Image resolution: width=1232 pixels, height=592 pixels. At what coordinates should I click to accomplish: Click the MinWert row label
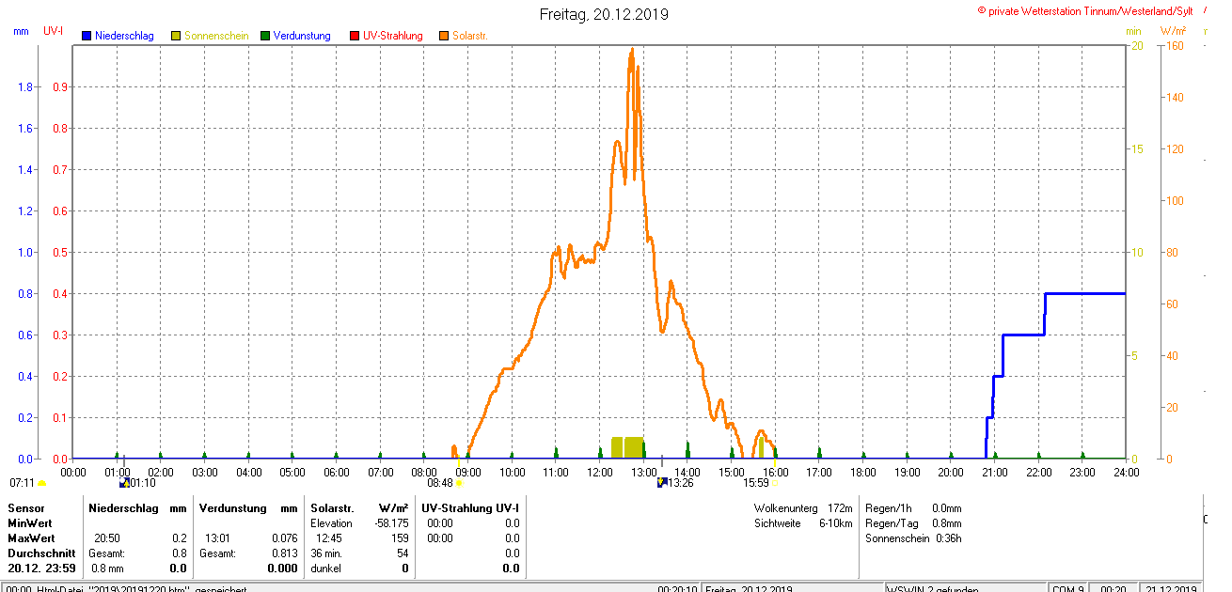30,523
